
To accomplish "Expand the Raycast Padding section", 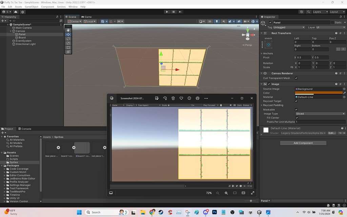I will click(x=261, y=105).
